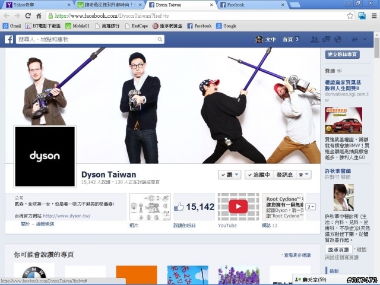
Task: Click the 查看更多建議 see more link
Action: coord(297,255)
